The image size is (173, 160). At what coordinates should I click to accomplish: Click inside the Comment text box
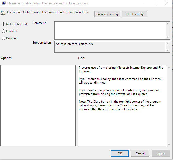110,30
